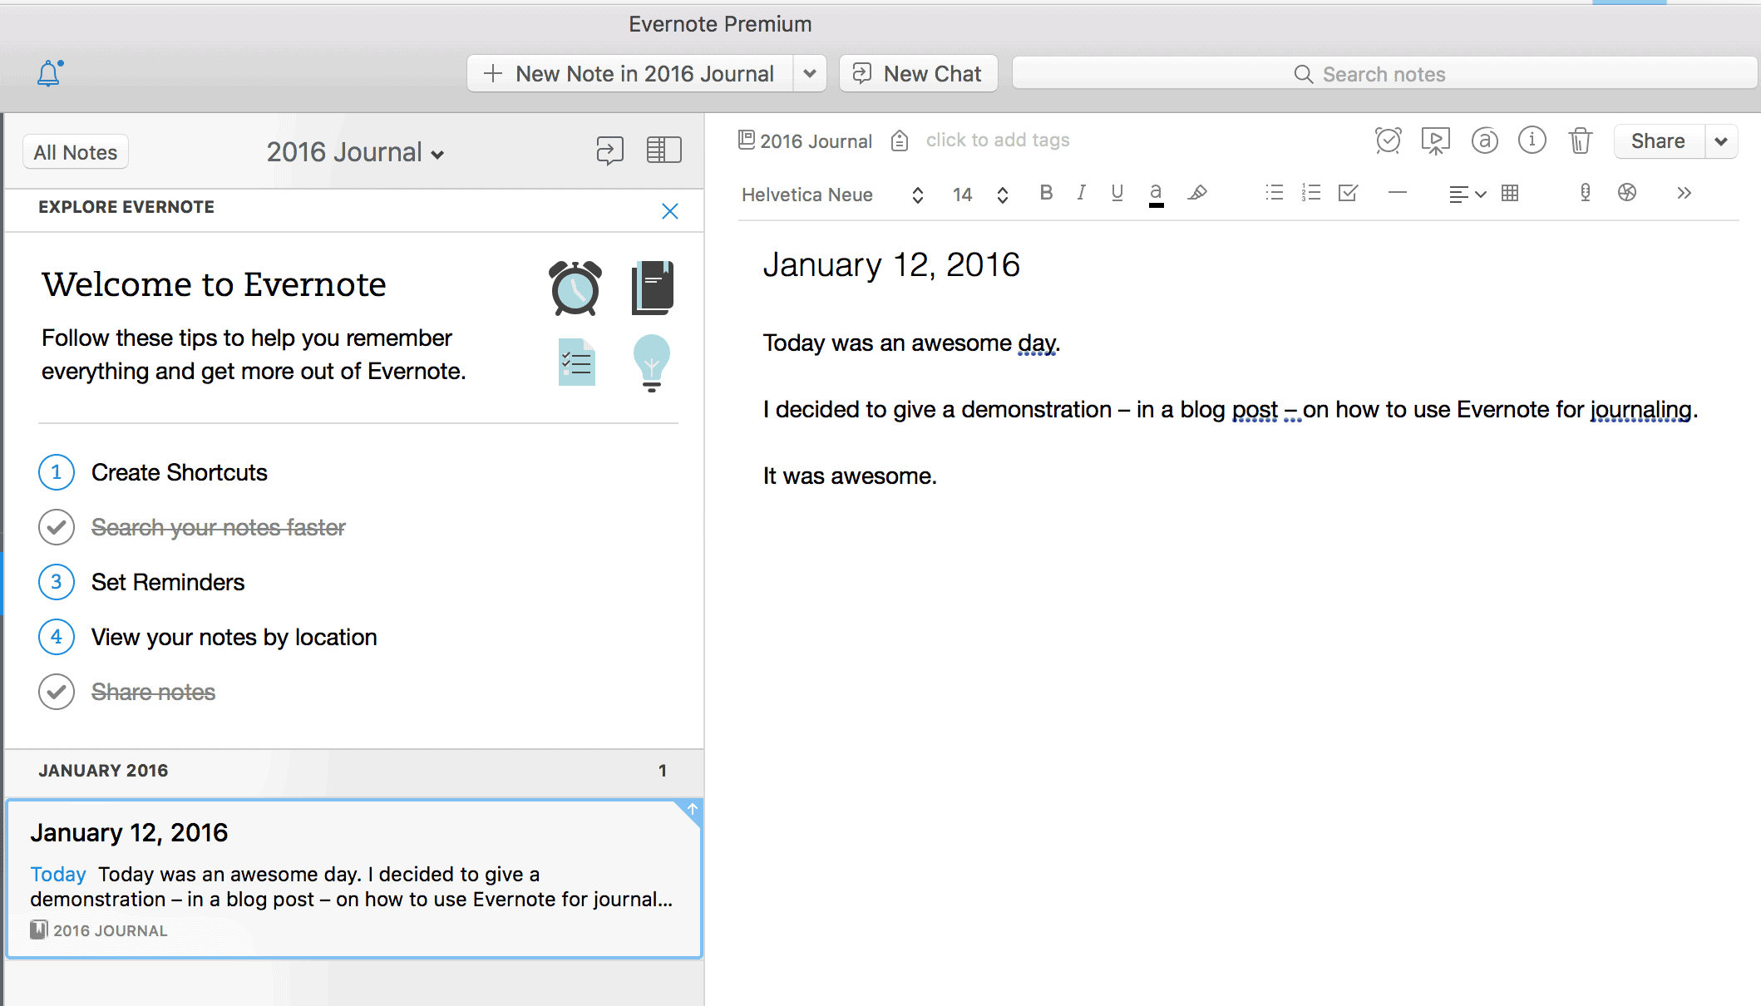Screen dimensions: 1761x1006
Task: Toggle bold formatting
Action: [1046, 193]
